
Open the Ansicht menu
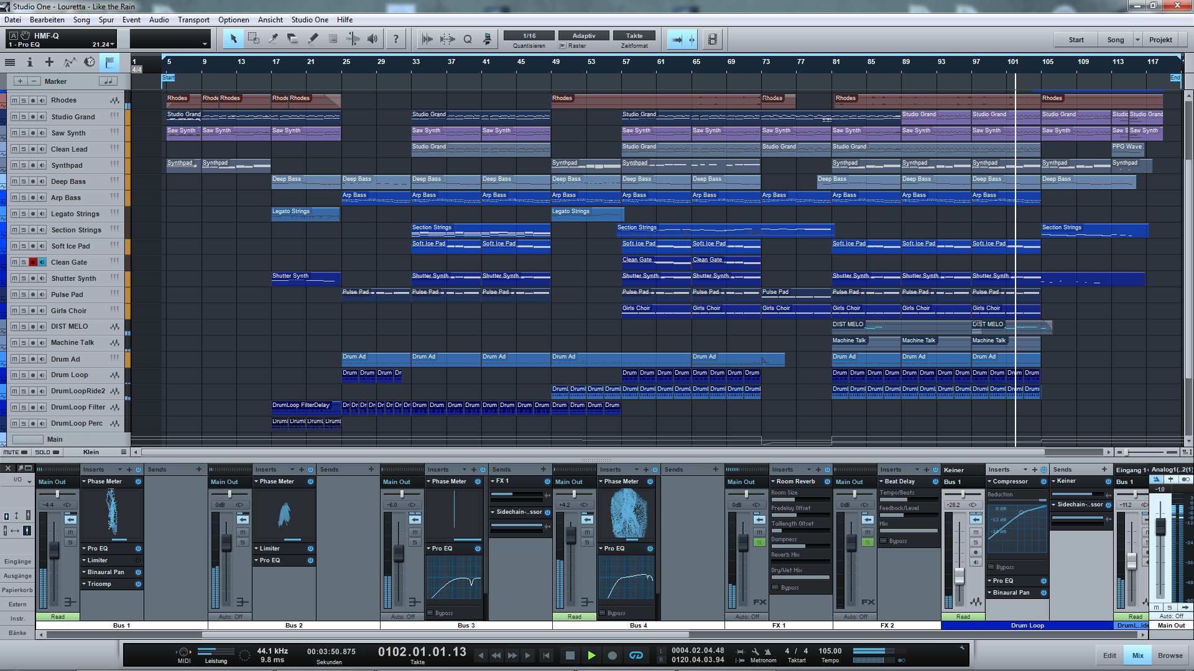(x=271, y=20)
